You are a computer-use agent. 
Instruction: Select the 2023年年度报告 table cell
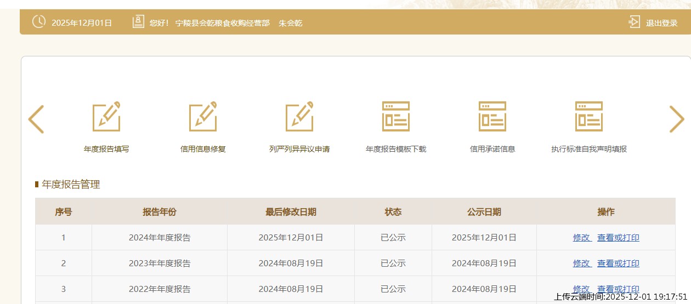coord(160,263)
